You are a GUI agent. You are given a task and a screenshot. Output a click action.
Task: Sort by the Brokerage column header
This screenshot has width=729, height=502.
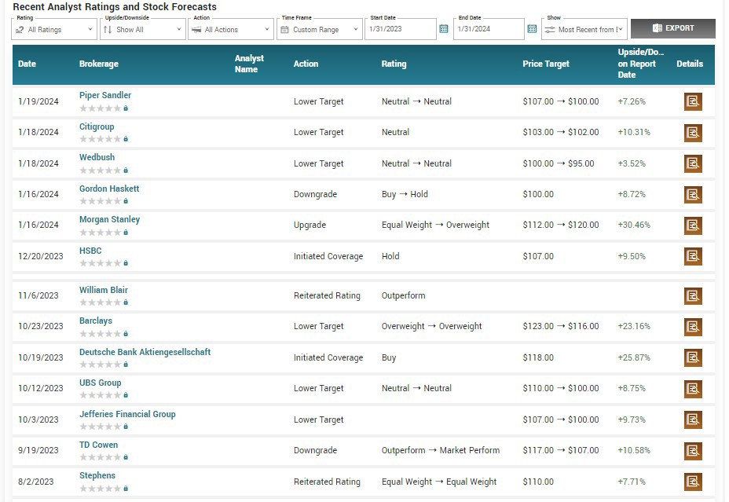tap(98, 64)
